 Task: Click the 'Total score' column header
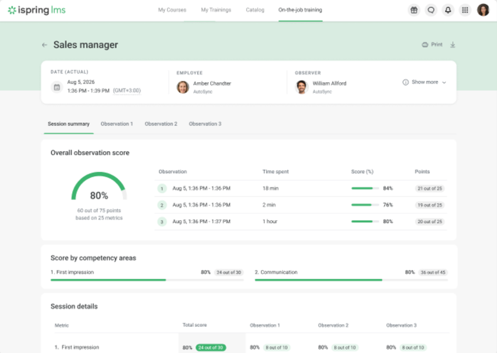(x=195, y=325)
